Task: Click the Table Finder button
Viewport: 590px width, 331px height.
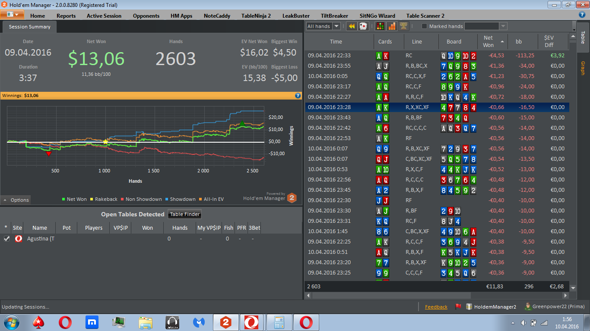Action: 184,214
